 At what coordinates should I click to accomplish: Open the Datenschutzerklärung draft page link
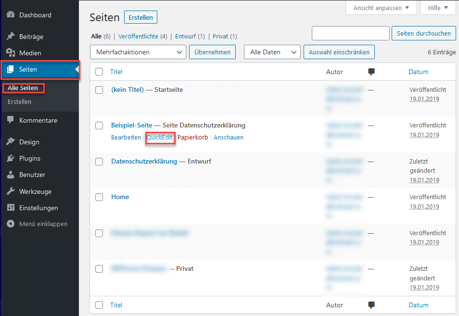coord(144,161)
